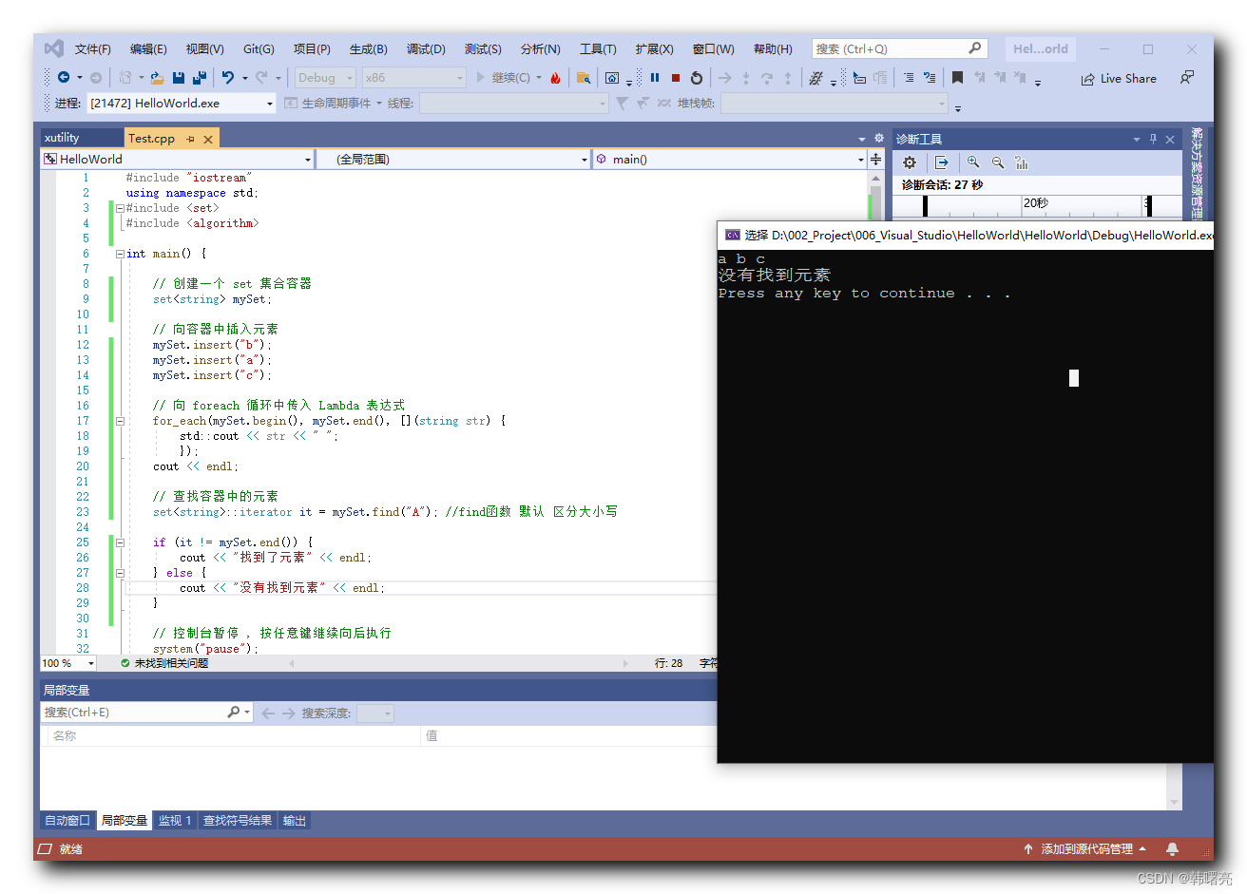Click the feedback person icon

point(1187,78)
